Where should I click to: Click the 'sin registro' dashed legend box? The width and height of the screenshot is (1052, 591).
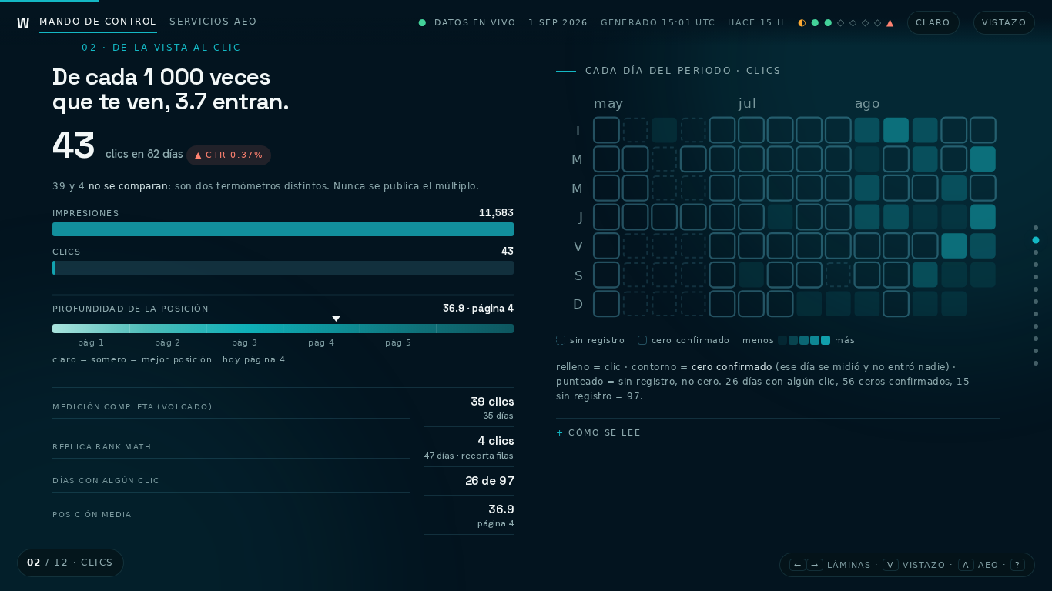pos(561,340)
